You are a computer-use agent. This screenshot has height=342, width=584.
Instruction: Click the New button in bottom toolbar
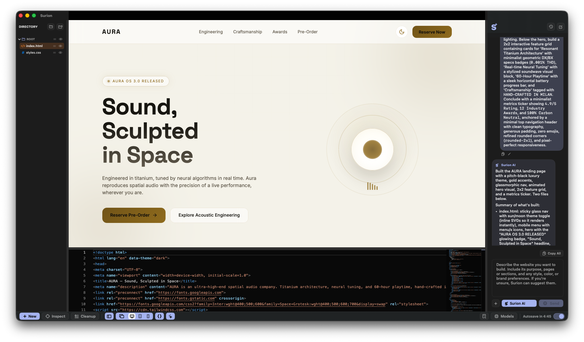pyautogui.click(x=30, y=316)
